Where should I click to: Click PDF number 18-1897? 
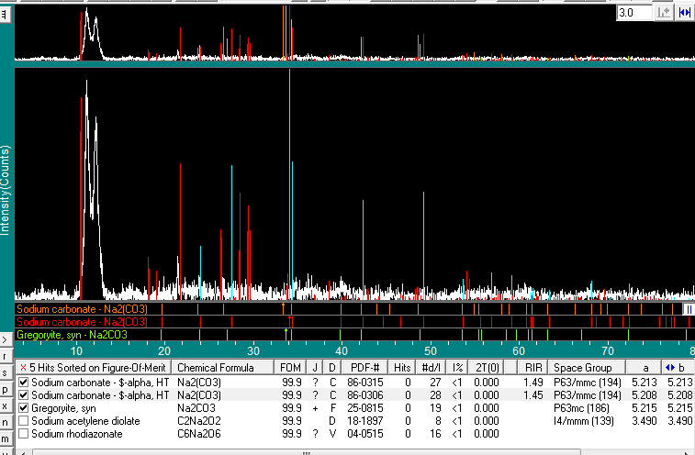364,421
